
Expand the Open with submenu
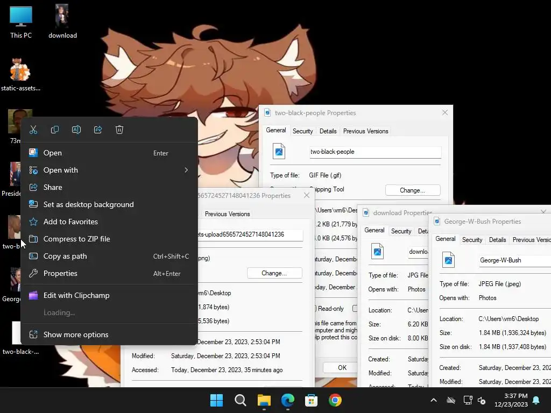(109, 170)
